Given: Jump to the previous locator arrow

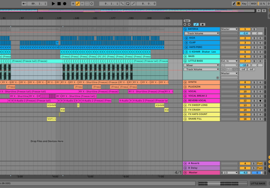Looking at the screenshot, I should [185, 25].
